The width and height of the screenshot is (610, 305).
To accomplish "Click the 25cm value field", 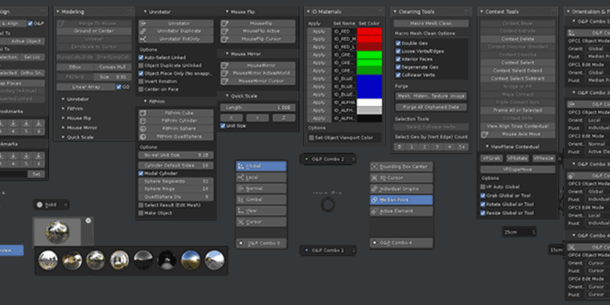I will point(519,232).
